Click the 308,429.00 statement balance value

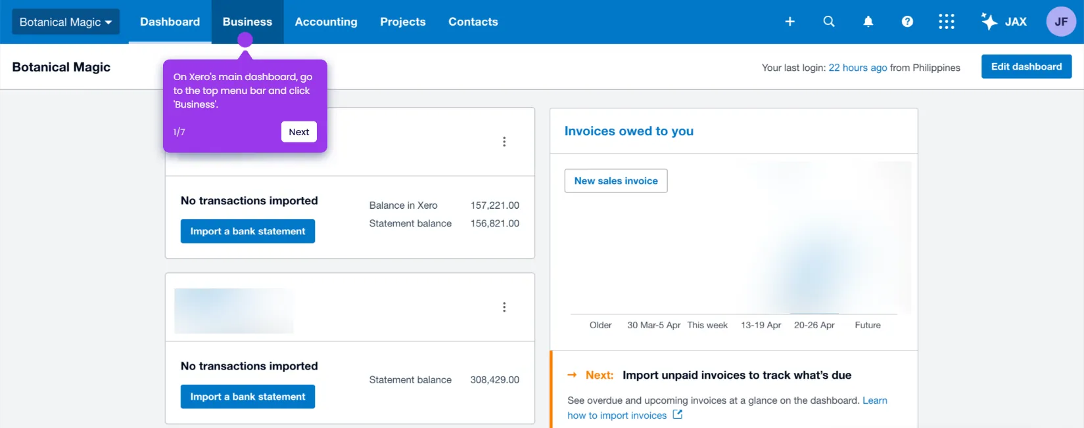[495, 379]
